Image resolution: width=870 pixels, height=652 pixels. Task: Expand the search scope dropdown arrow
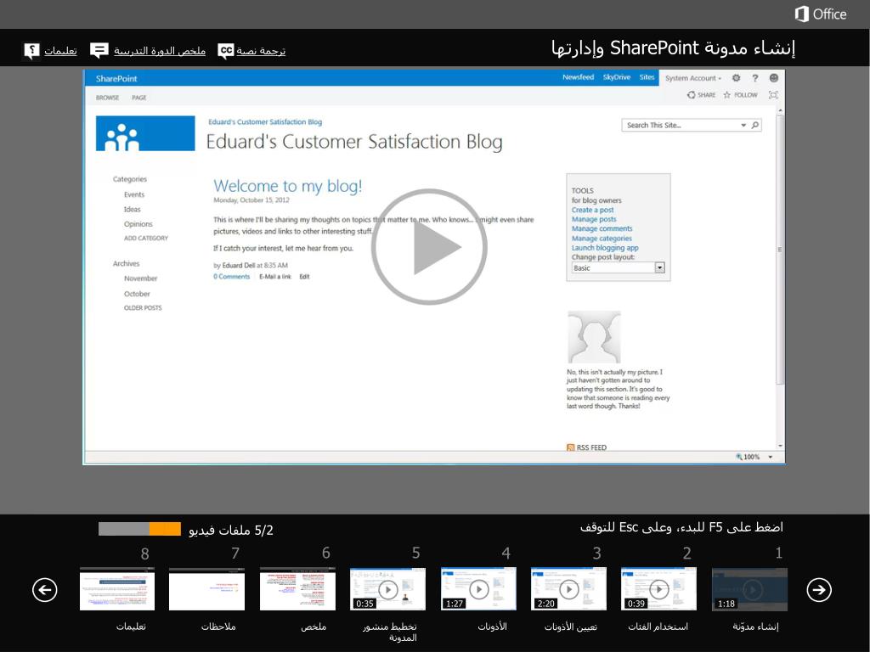pyautogui.click(x=743, y=126)
